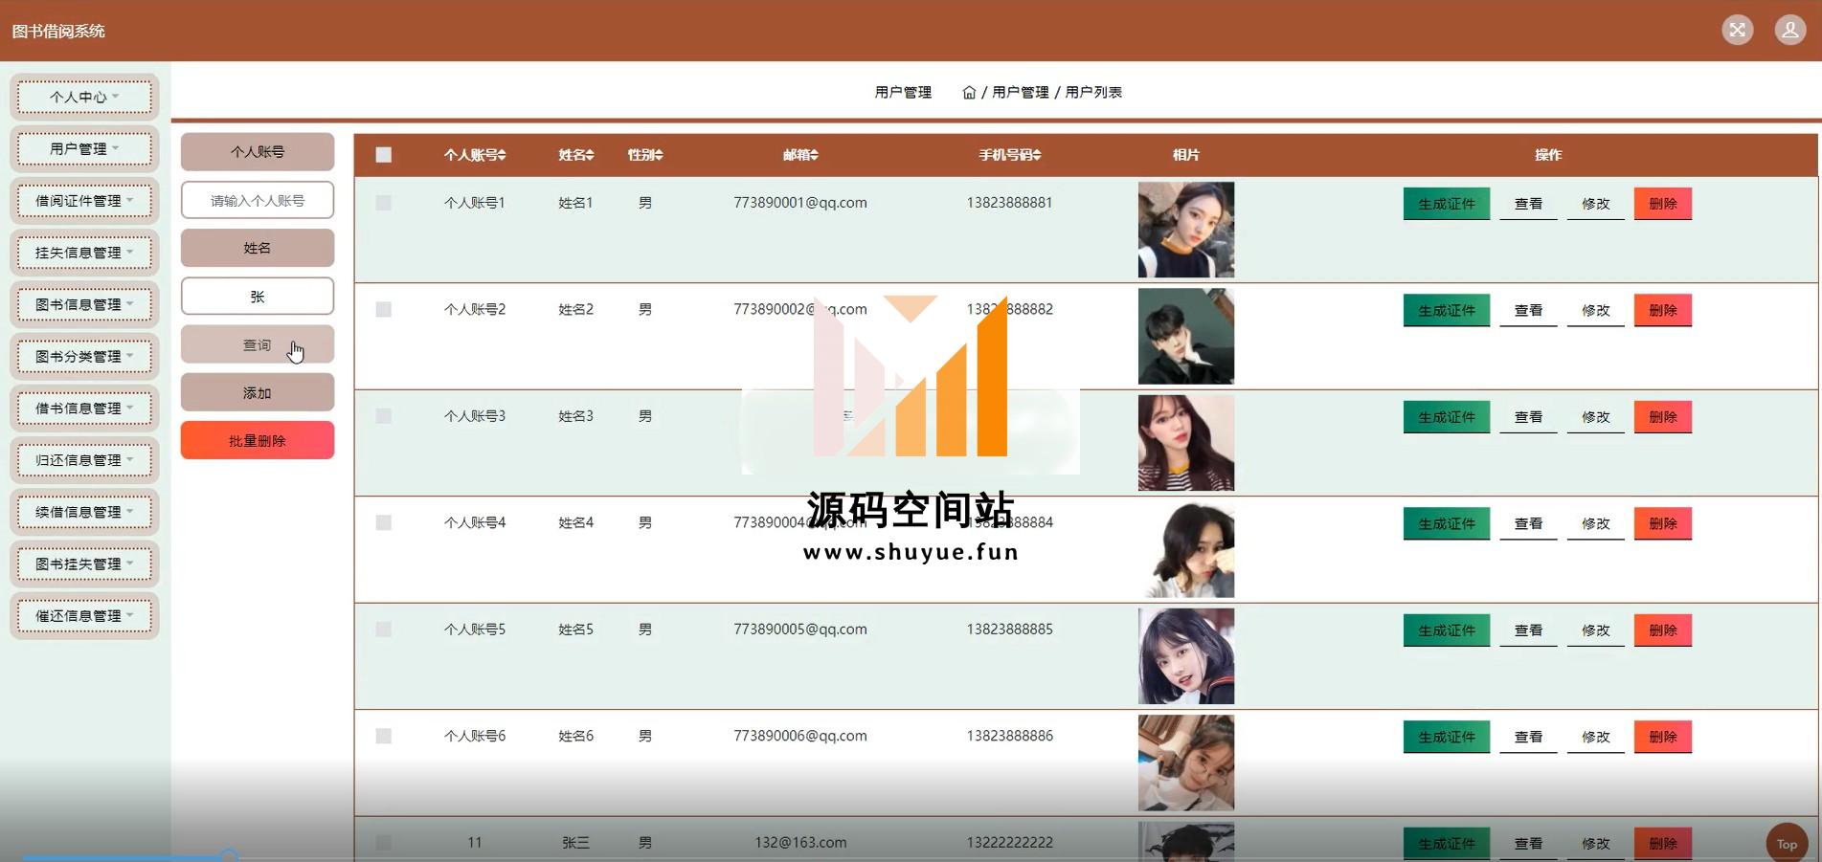Viewport: 1822px width, 862px height.
Task: Expand the 图书信息管理 sidebar menu
Action: [84, 304]
